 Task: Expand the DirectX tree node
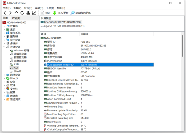[x=4, y=78]
